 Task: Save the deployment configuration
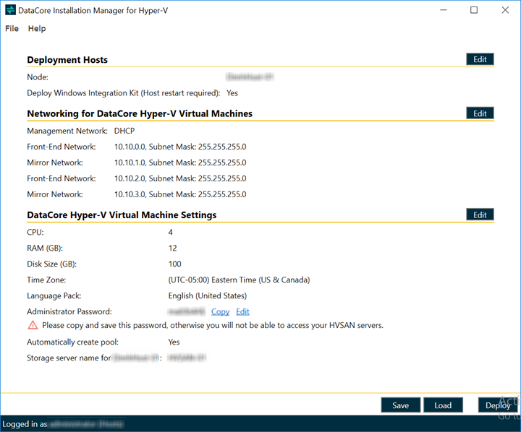coord(400,405)
